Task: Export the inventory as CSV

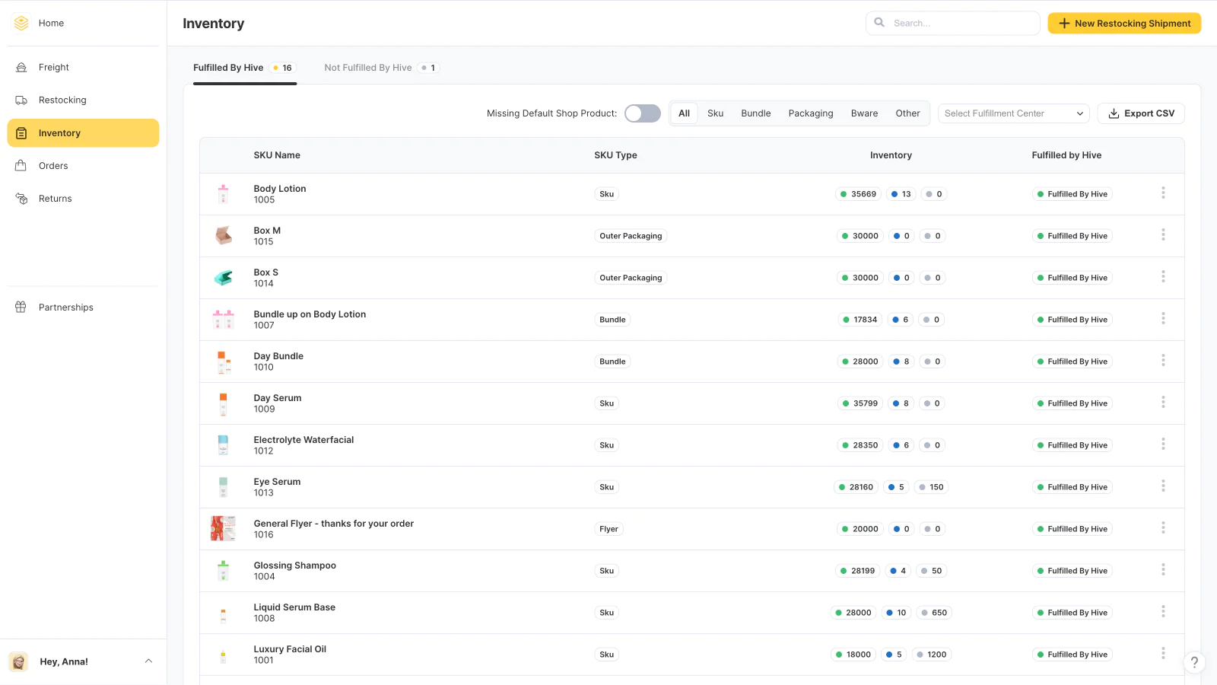Action: pyautogui.click(x=1141, y=113)
